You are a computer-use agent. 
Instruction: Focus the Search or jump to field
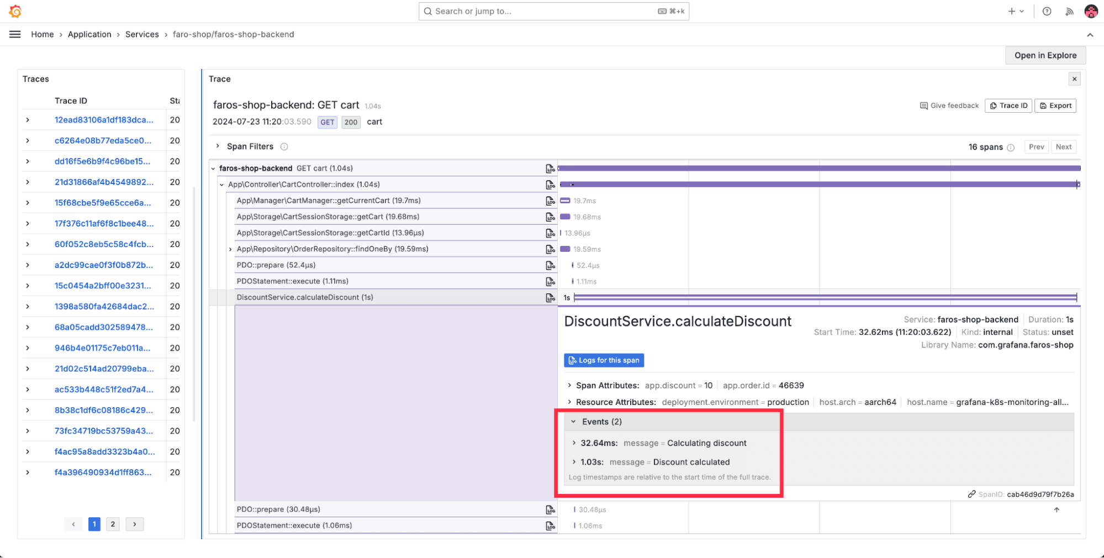pos(553,11)
